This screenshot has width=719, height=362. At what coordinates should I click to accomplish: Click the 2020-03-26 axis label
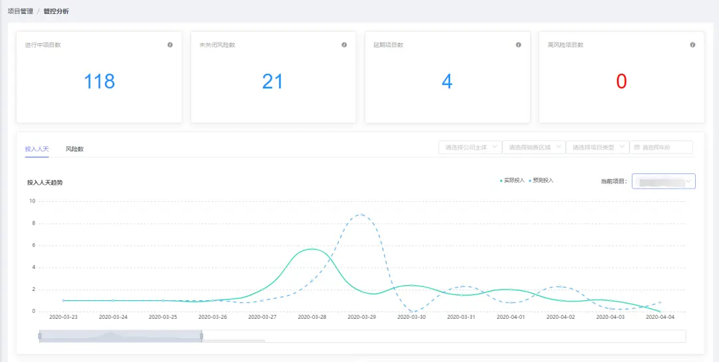(213, 317)
